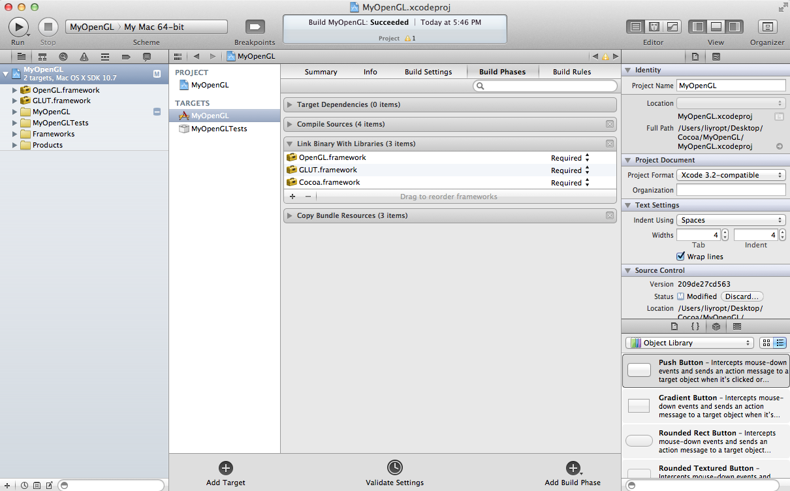Show the Issue navigator
The image size is (790, 491).
[x=84, y=57]
